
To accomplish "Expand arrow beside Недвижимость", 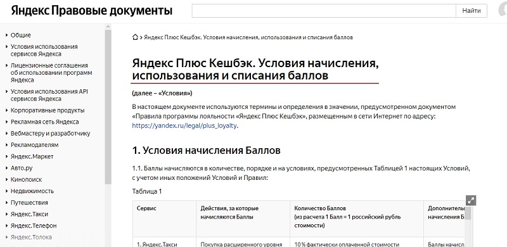I will tap(6, 191).
